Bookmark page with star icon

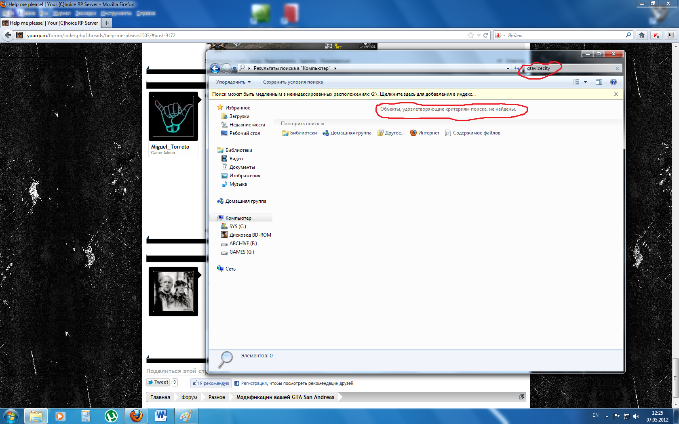[470, 36]
